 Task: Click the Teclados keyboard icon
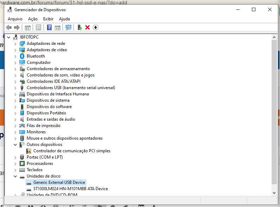pyautogui.click(x=22, y=170)
